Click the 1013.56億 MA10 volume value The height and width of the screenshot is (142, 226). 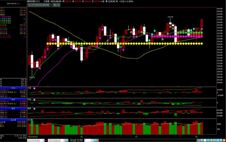[22, 126]
